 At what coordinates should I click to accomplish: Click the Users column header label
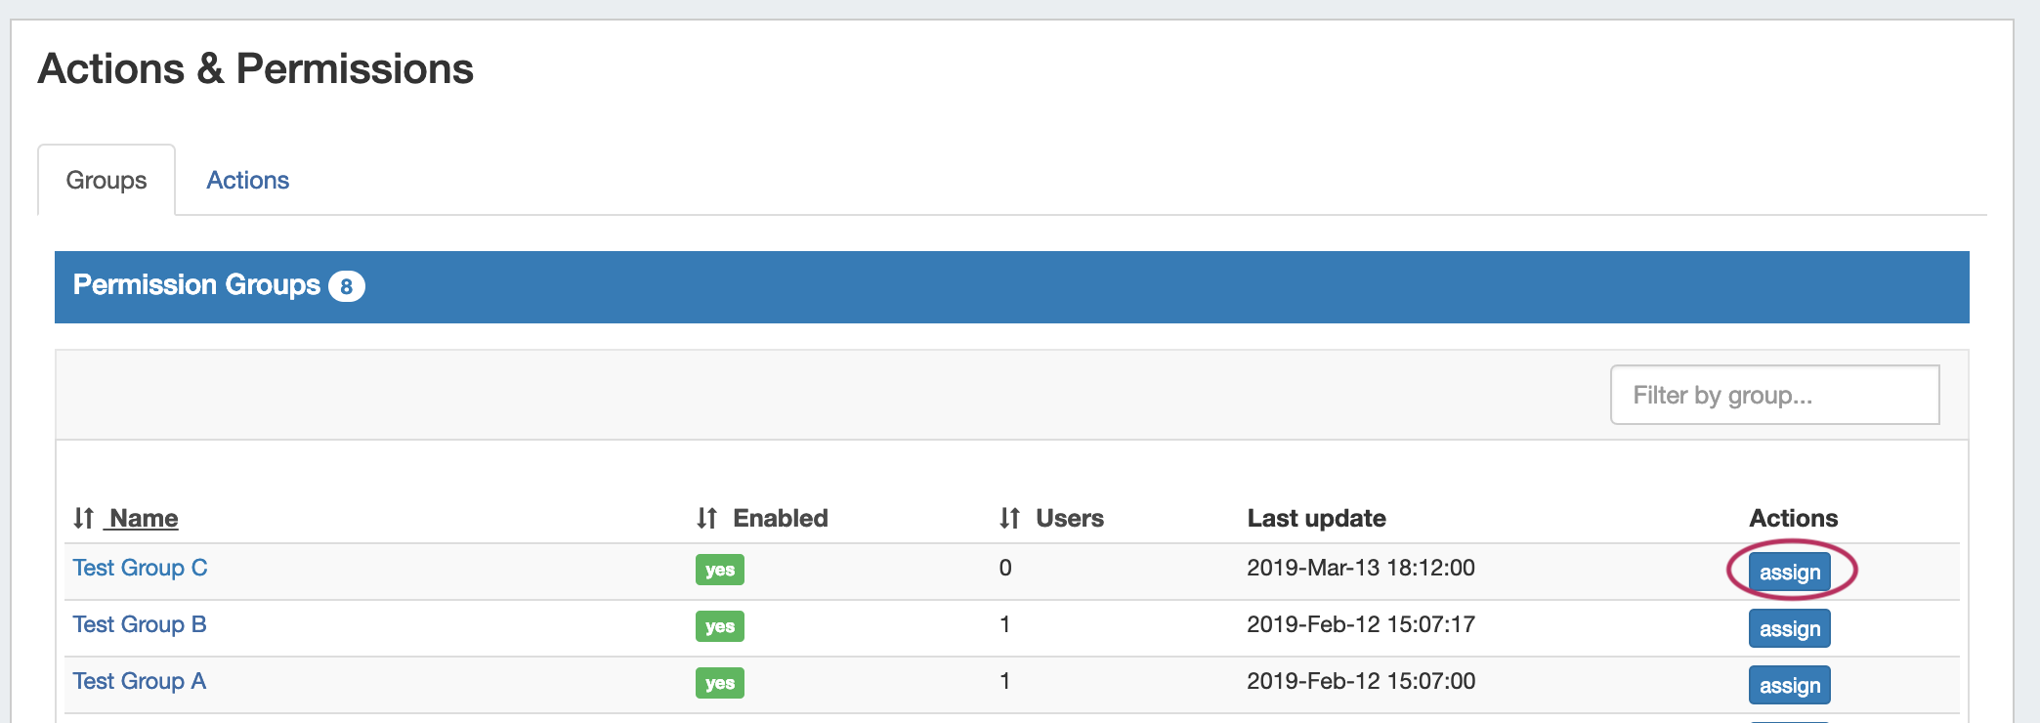(1069, 518)
